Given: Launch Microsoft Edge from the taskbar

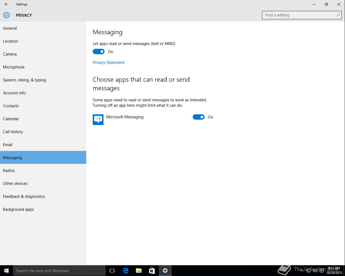Looking at the screenshot, I should tap(126, 271).
